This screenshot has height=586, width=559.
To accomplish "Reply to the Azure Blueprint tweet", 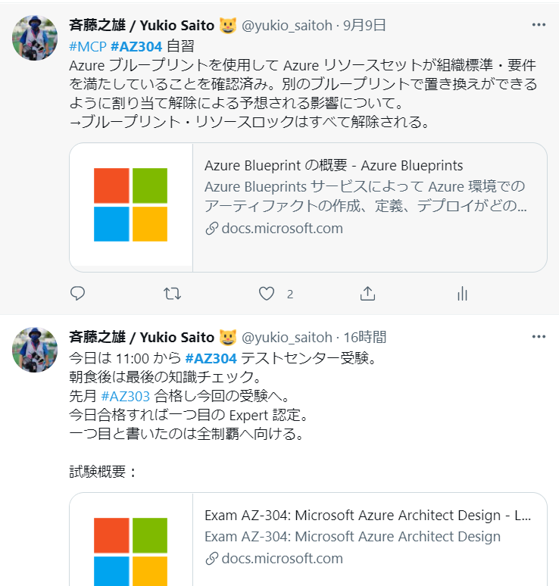I will (x=77, y=294).
